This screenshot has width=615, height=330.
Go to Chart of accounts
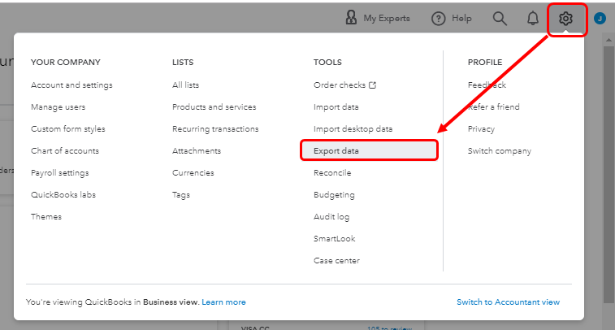coord(65,151)
